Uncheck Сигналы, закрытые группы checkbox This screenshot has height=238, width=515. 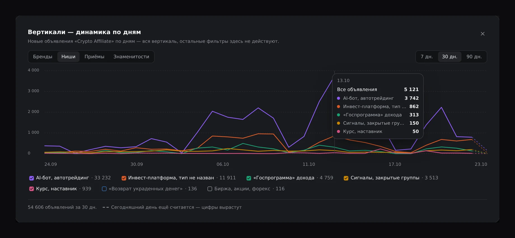(x=346, y=178)
